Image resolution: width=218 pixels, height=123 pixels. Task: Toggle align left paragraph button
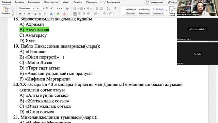point(75,14)
